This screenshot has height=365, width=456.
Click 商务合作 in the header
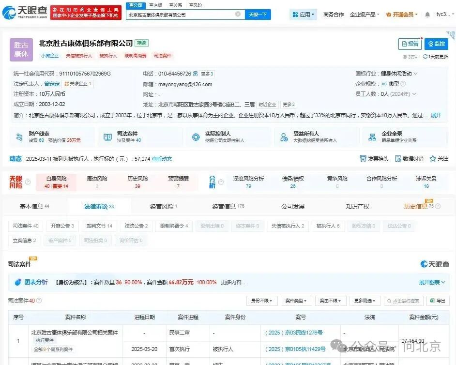coord(333,15)
